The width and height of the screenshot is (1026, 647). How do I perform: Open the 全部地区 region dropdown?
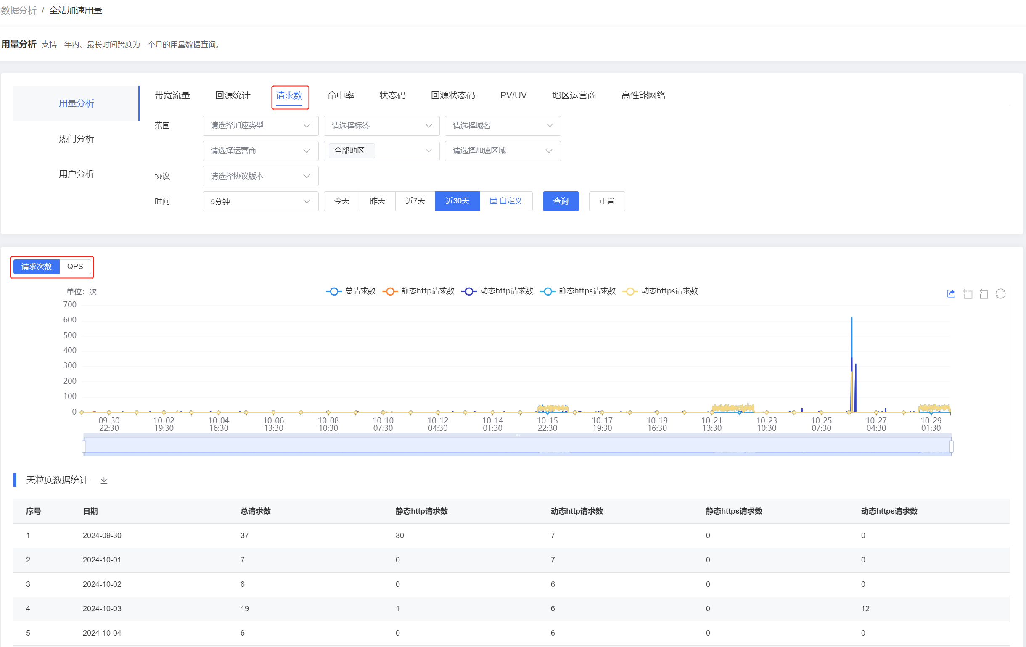pos(381,151)
